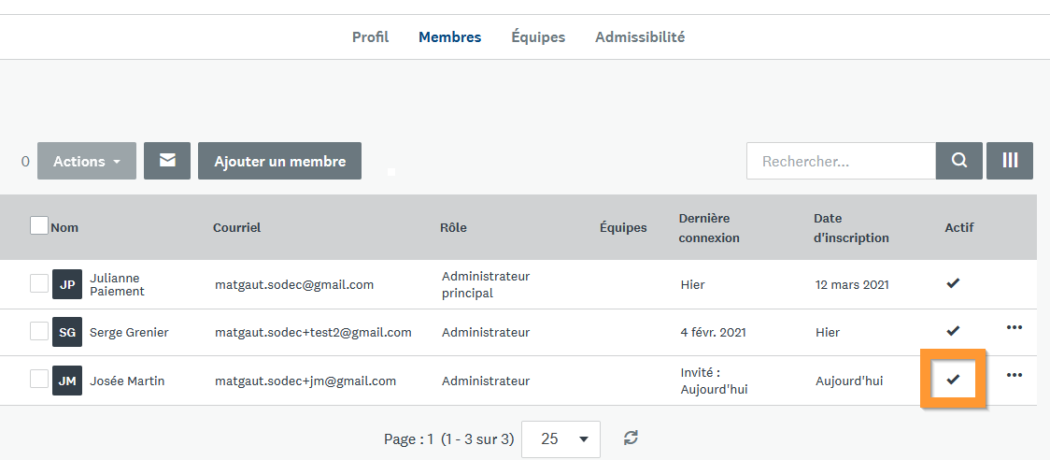Click the JM avatar for Josée Martin
The image size is (1050, 460).
[x=67, y=381]
